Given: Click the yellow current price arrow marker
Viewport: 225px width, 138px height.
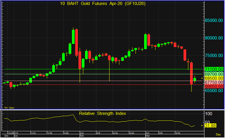Looking at the screenshot, I should click(x=202, y=78).
